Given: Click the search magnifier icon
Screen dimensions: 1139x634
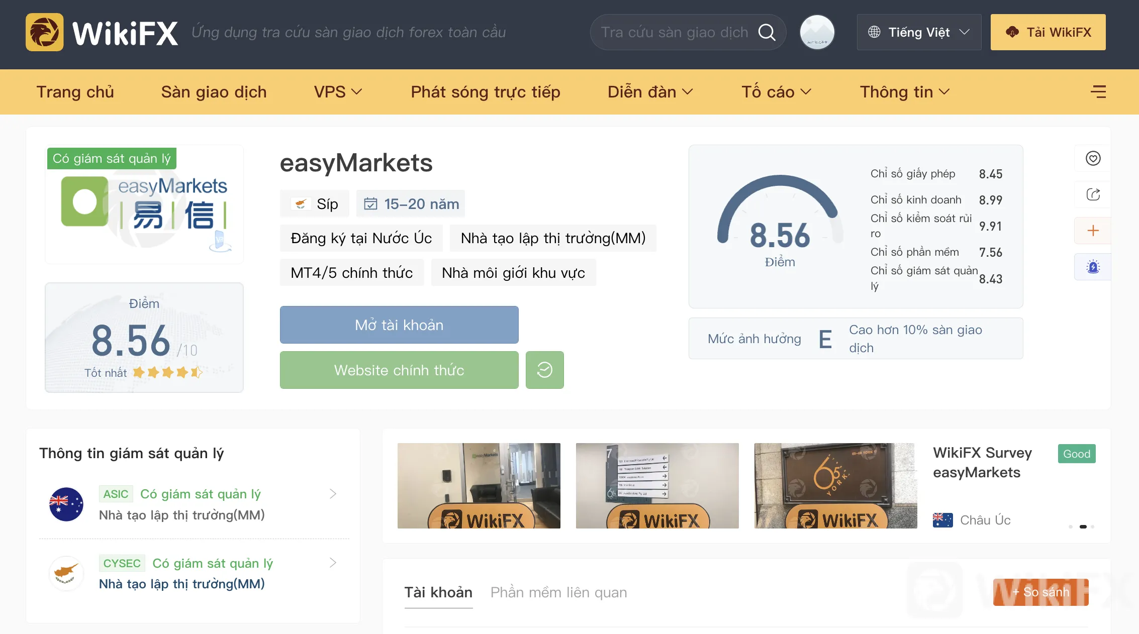Looking at the screenshot, I should tap(767, 32).
